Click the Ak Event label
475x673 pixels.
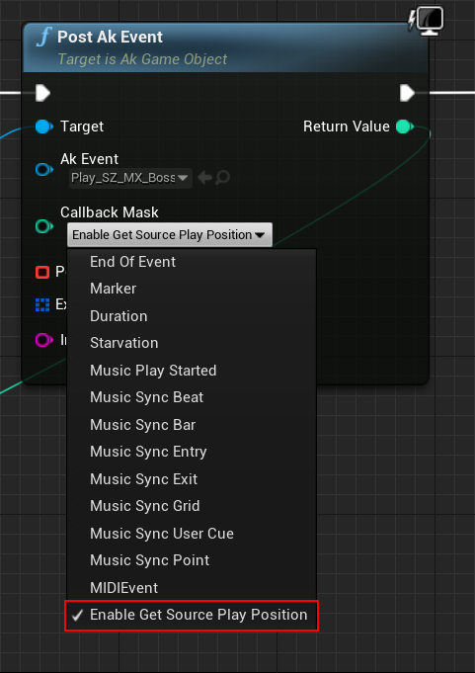click(89, 159)
